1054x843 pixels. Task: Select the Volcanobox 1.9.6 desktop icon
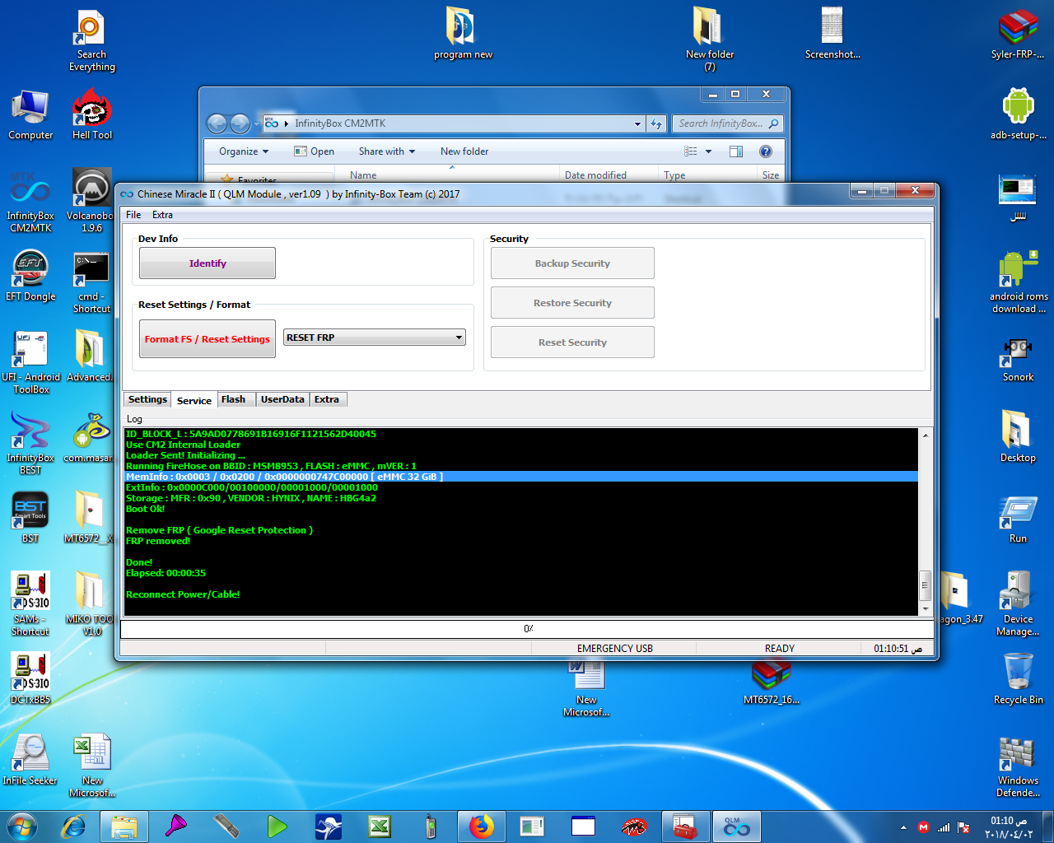click(91, 201)
